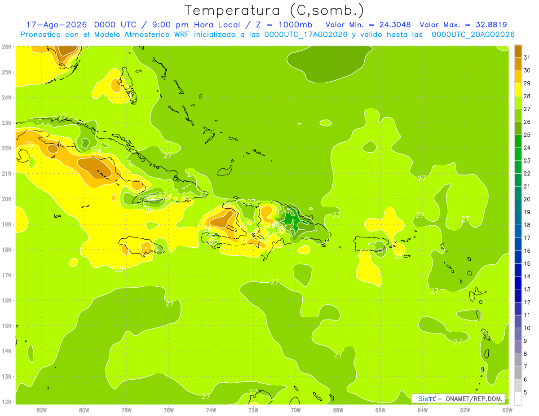
Task: Click the "76W" longitude axis label
Action: 169,410
